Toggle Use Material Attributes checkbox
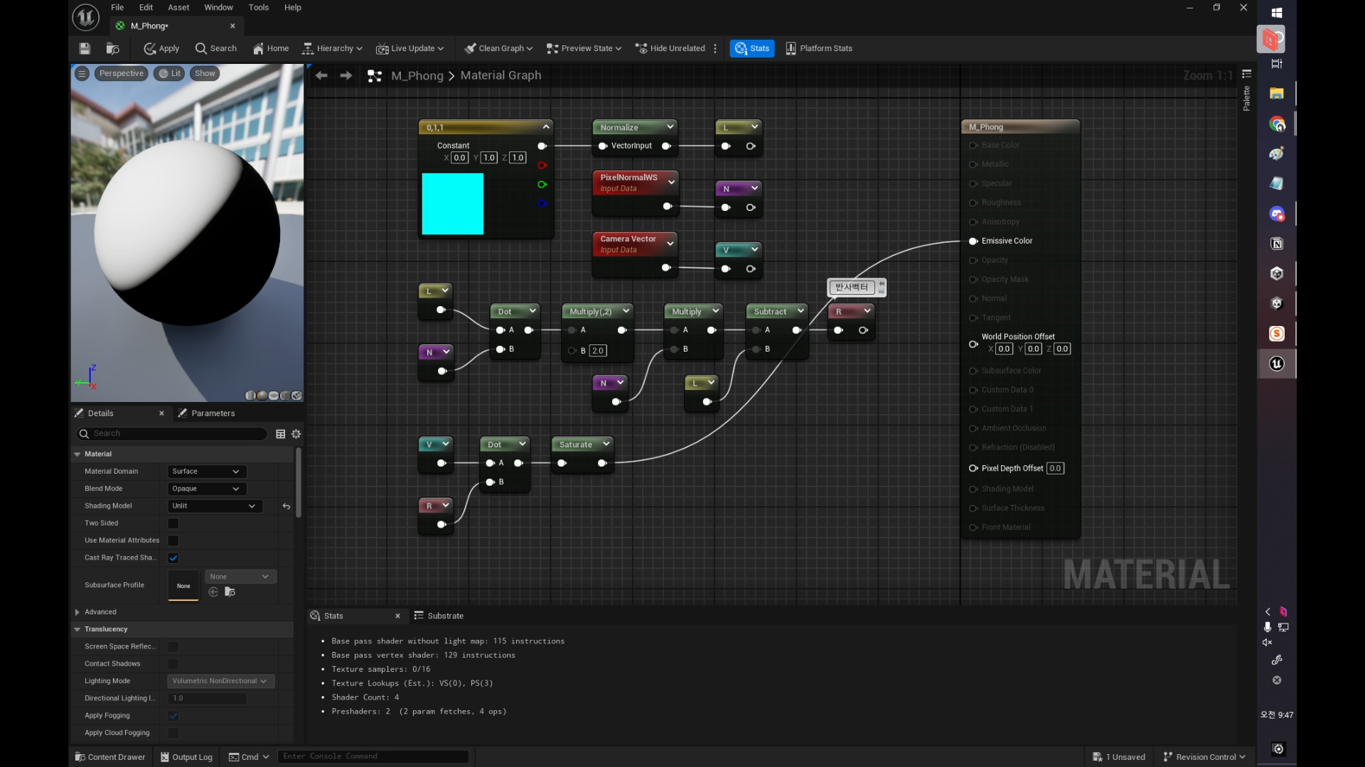Screen dimensions: 1365x767 [x=173, y=541]
